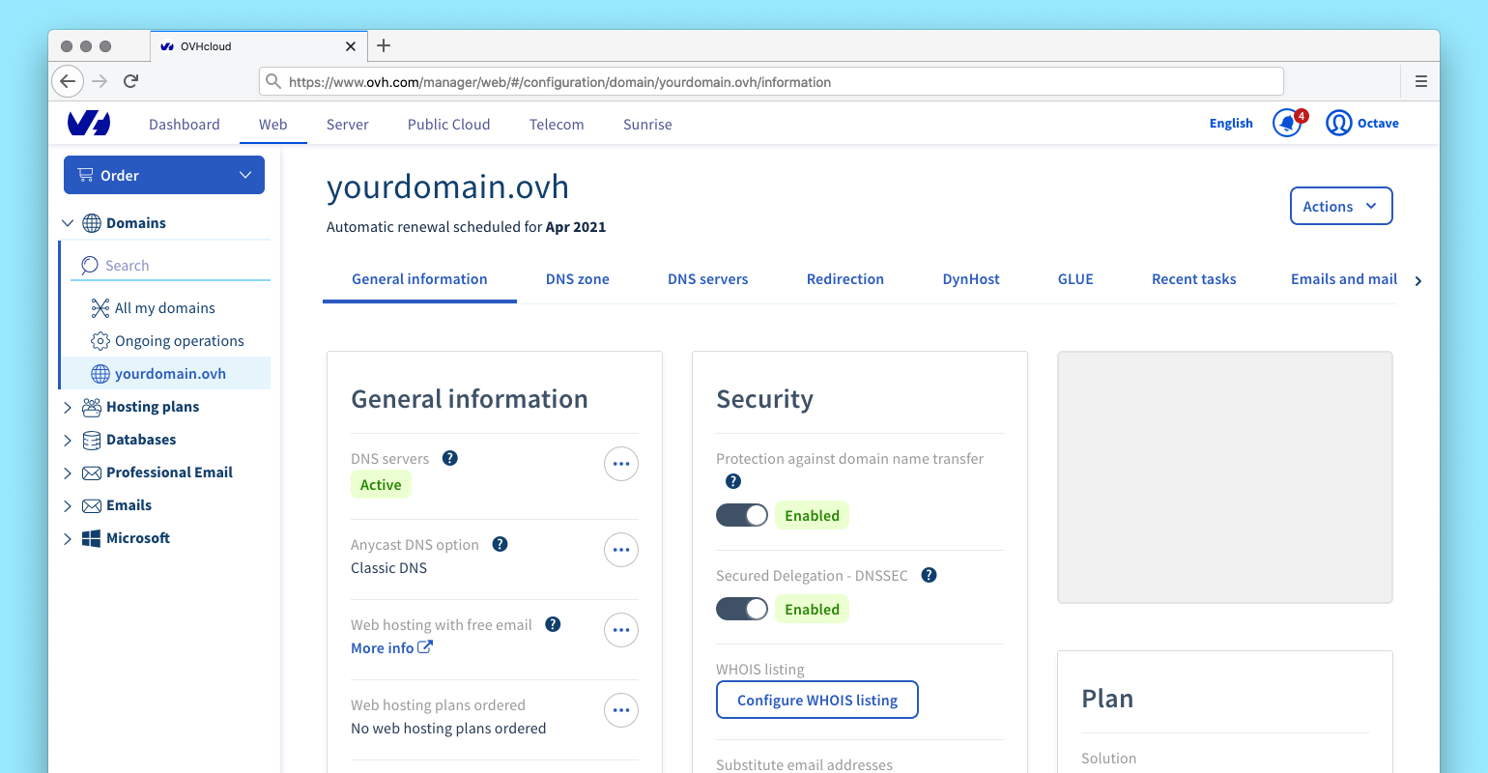Viewport: 1488px width, 773px height.
Task: Toggle Secured Delegation DNSSEC switch
Action: pyautogui.click(x=742, y=609)
